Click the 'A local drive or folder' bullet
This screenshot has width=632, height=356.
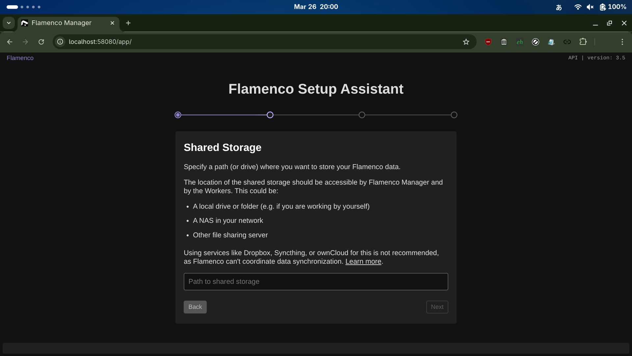point(281,207)
